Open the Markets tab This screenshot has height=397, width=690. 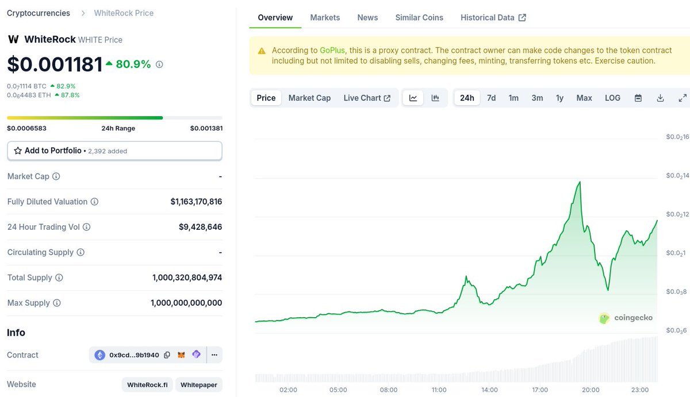click(325, 18)
